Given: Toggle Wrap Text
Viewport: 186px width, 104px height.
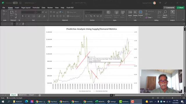Looking at the screenshot, I should (x=72, y=12).
